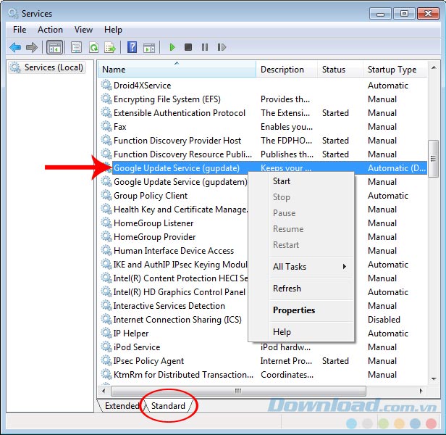Image resolution: width=446 pixels, height=435 pixels.
Task: Switch to the Extended tab
Action: tap(122, 406)
